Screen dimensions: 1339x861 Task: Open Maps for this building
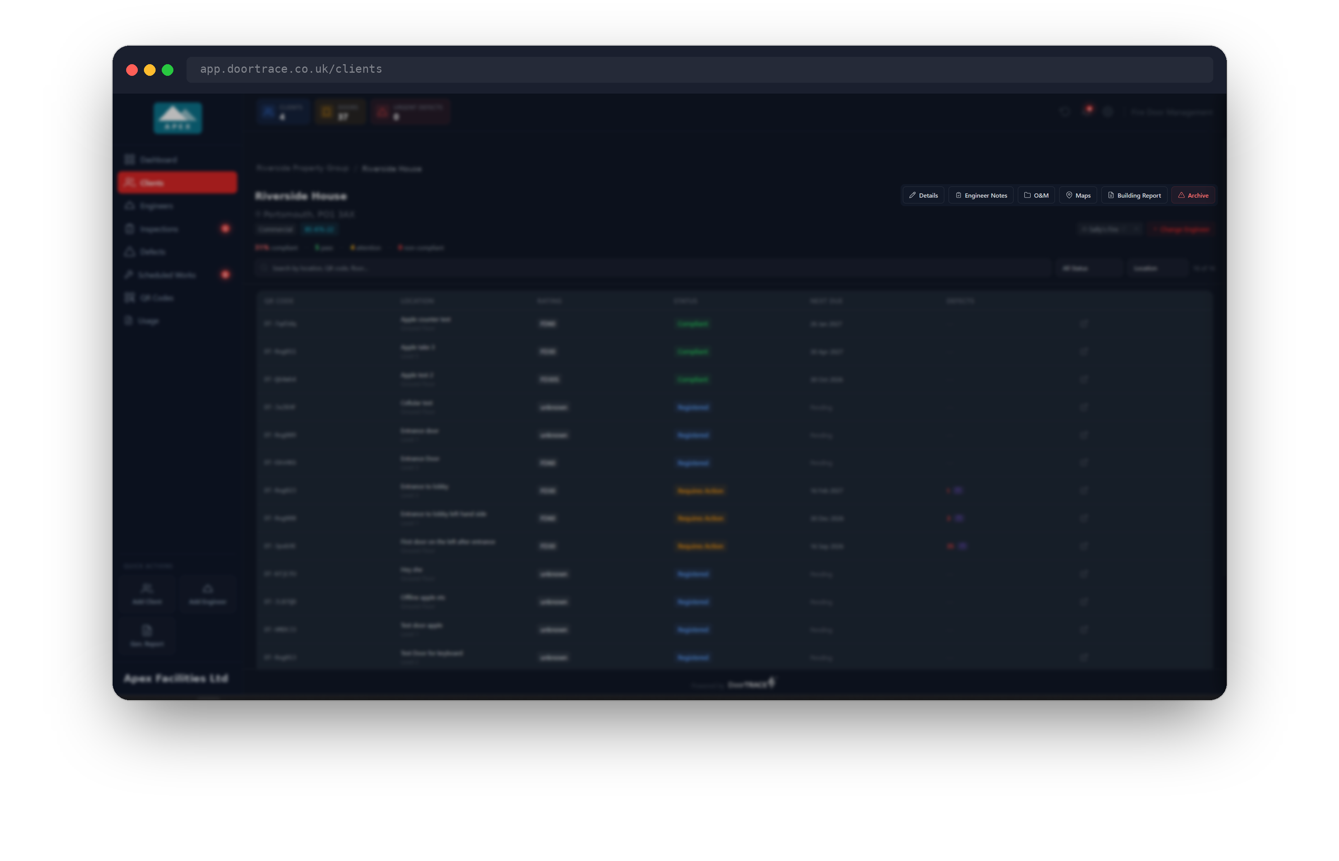click(1078, 195)
